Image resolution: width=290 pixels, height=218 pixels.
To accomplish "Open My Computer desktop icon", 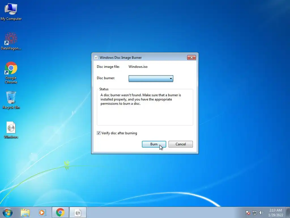I will (x=11, y=12).
